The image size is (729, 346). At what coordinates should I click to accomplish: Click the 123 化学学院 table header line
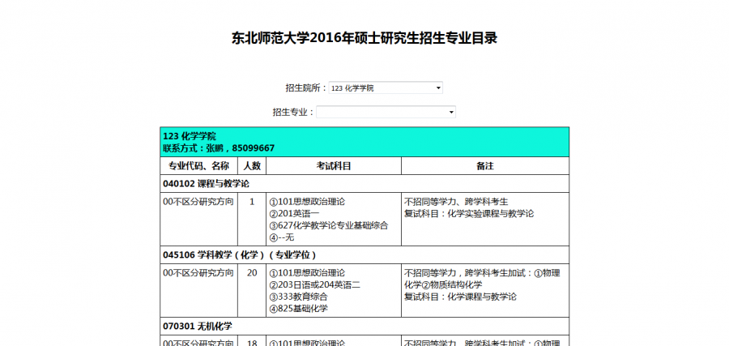click(x=190, y=136)
